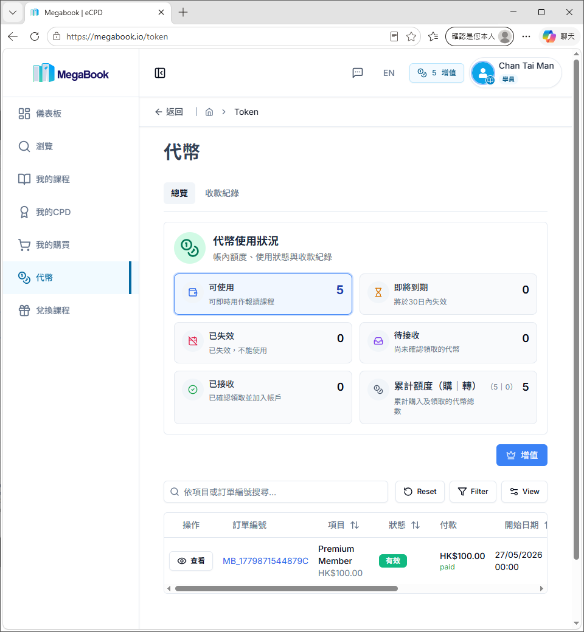Open 儀表板 dashboard in sidebar
This screenshot has width=584, height=632.
point(71,114)
